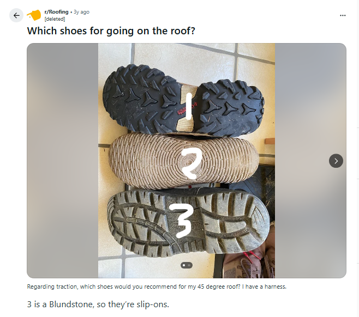Screen dimensions: 359x317
Task: Open the r/Roofing subreddit link
Action: click(x=56, y=12)
